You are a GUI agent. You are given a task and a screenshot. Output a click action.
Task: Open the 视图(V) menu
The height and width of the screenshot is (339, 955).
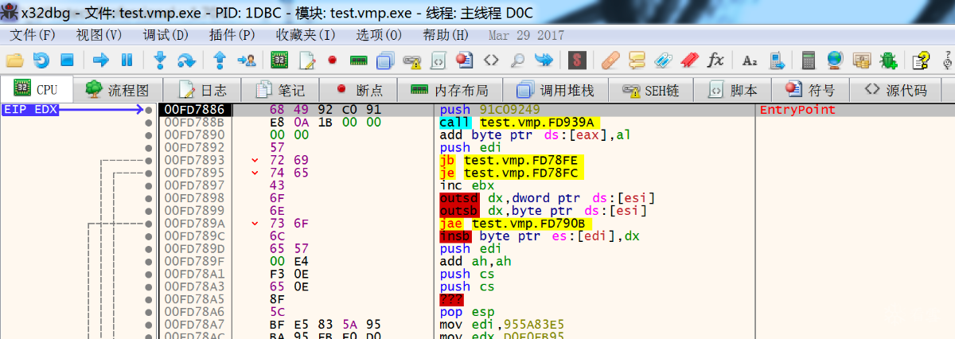[x=99, y=35]
